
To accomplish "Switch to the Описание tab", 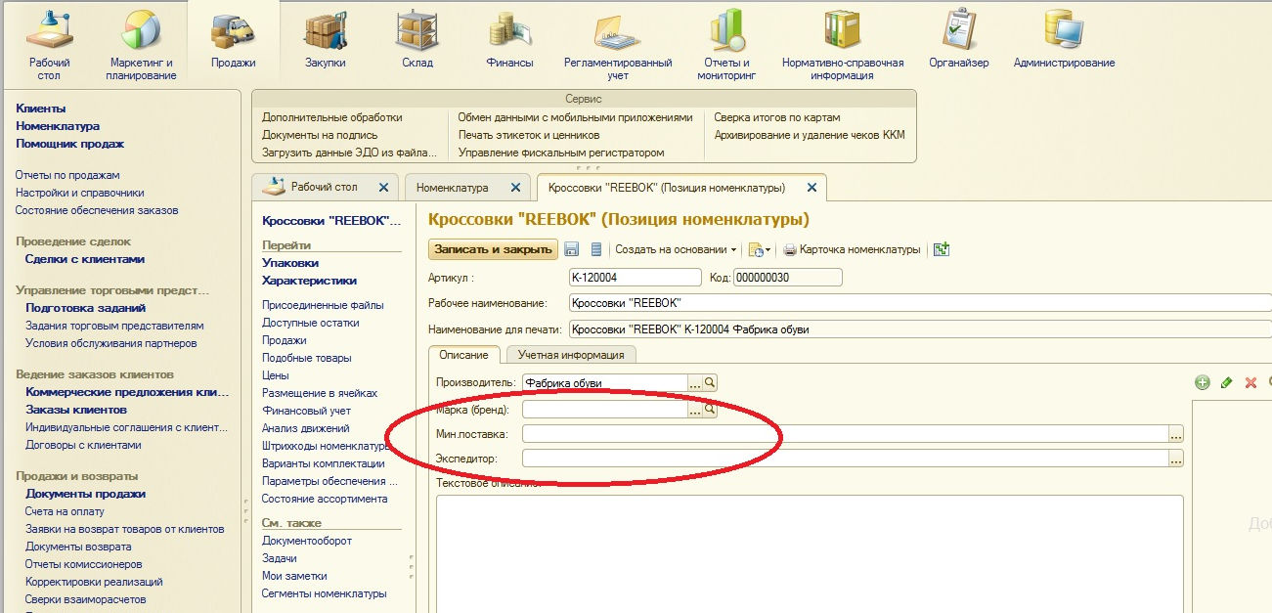I will pyautogui.click(x=464, y=355).
